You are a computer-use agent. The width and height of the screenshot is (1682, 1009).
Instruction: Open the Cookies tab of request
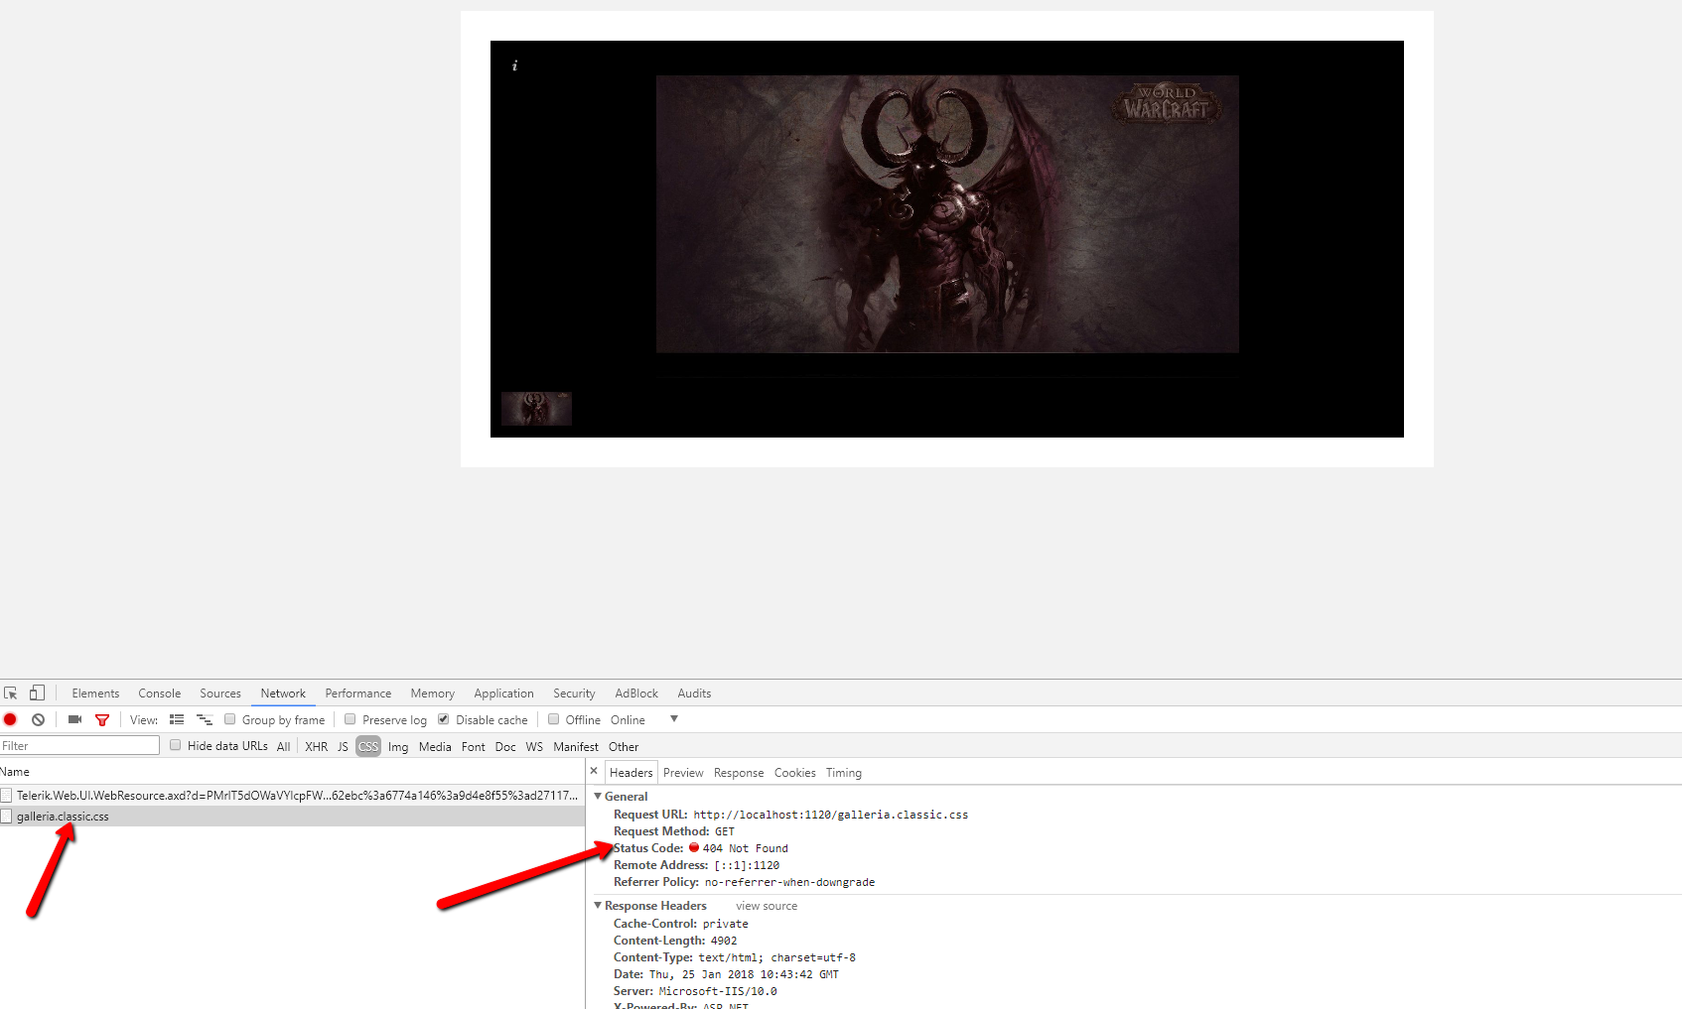[x=795, y=773]
